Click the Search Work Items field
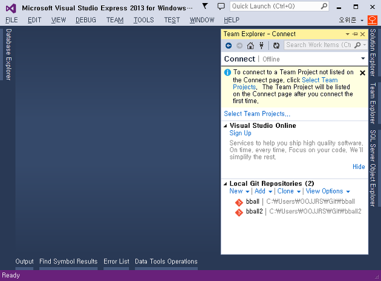 [319, 45]
